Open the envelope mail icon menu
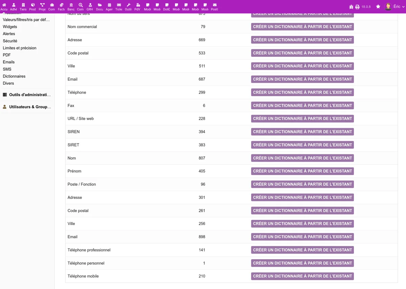Screen dimensions: 406x289 point(215,5)
